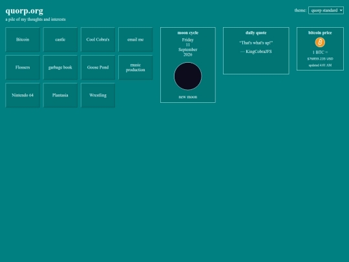Screen dimensions: 349x262
Task: Click the bitcoin price heading
Action: 320,33
